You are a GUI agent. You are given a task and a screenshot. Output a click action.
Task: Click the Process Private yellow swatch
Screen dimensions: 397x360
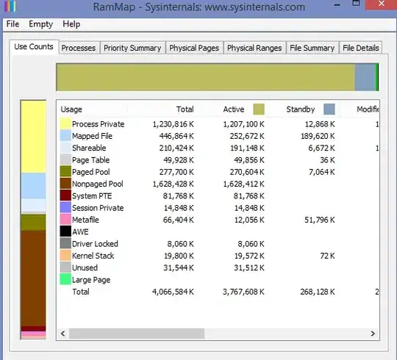tap(65, 123)
